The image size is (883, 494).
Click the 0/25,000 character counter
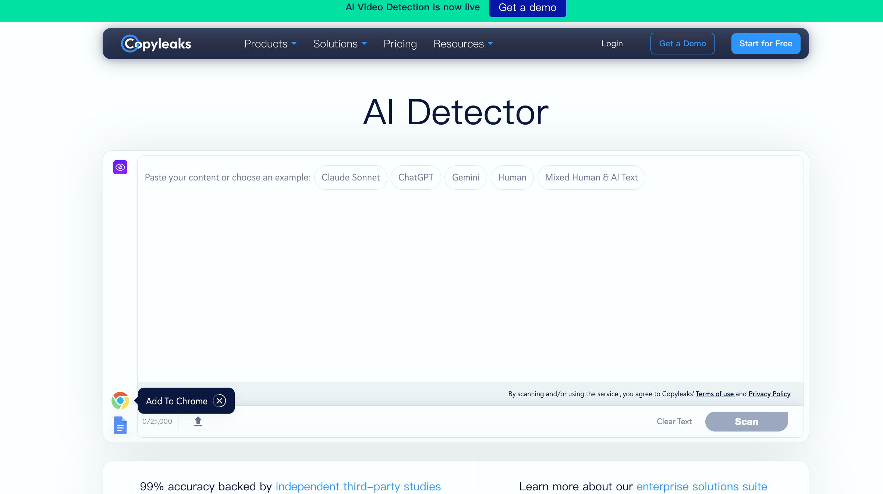coord(157,421)
